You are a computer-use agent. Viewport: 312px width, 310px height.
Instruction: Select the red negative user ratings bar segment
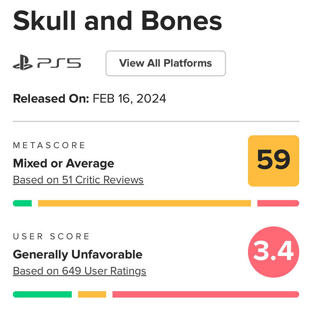pyautogui.click(x=206, y=294)
